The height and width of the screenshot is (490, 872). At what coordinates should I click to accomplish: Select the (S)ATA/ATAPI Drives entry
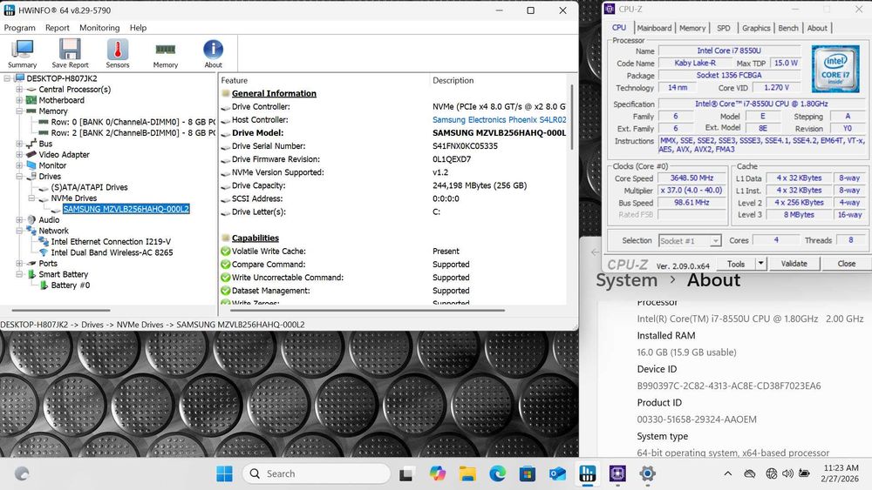point(89,188)
